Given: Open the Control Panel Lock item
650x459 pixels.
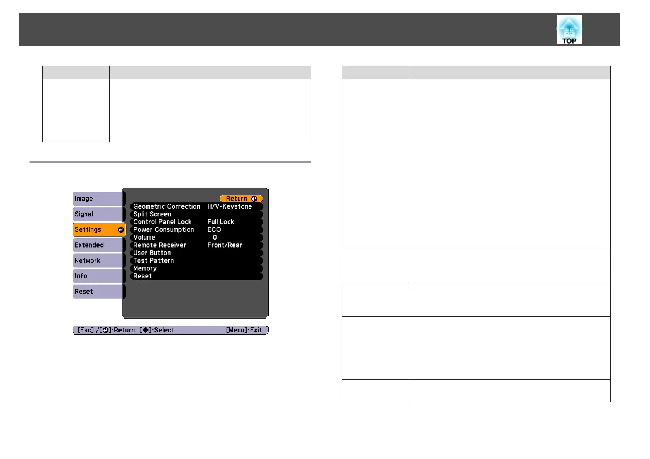Looking at the screenshot, I should tap(196, 222).
